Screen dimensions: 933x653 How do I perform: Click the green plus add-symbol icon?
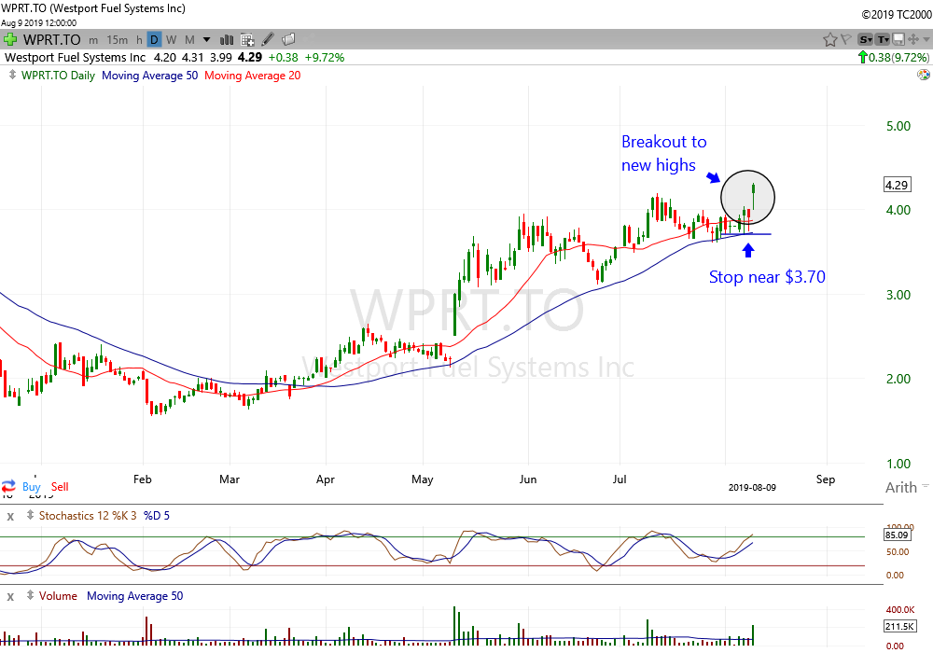tap(10, 40)
